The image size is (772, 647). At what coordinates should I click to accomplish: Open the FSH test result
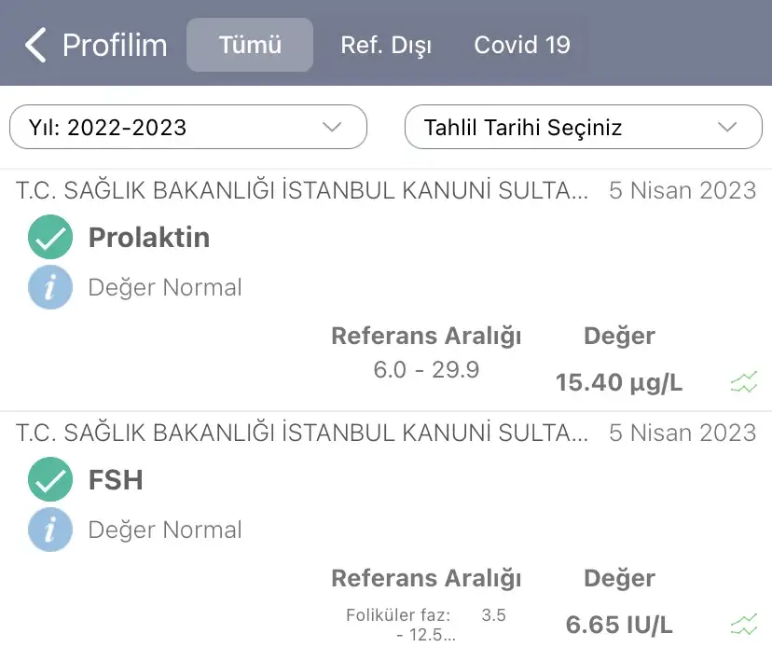pyautogui.click(x=116, y=480)
